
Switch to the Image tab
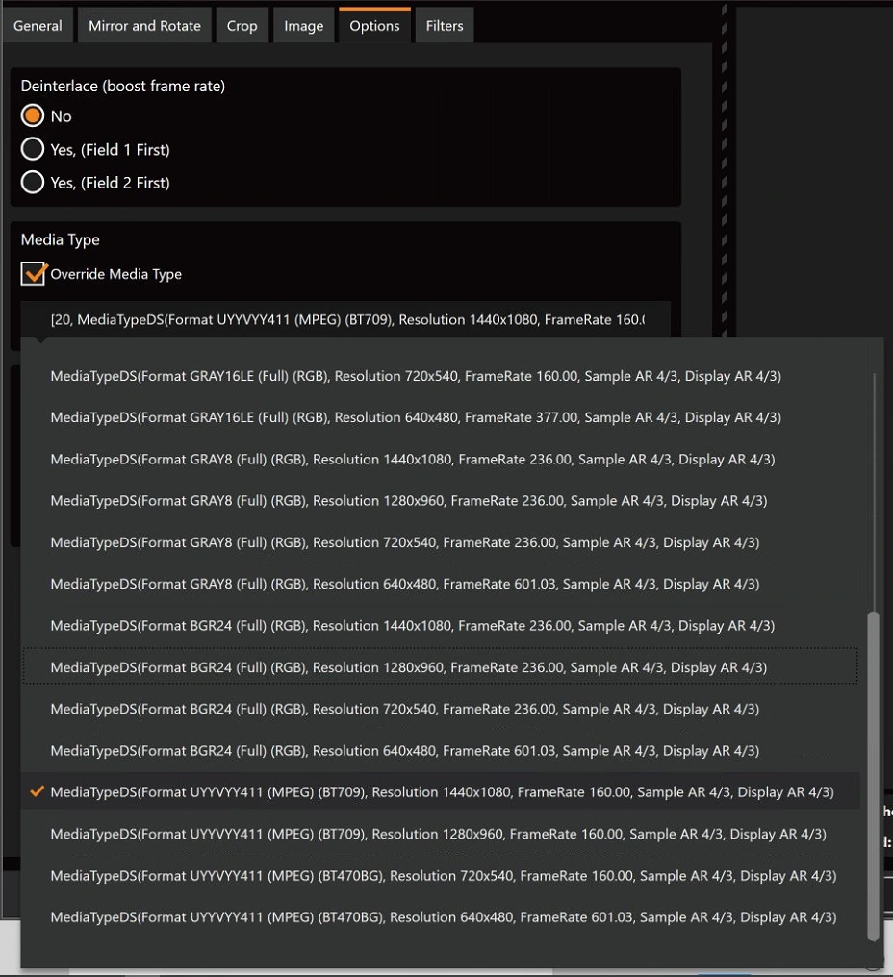pyautogui.click(x=304, y=26)
